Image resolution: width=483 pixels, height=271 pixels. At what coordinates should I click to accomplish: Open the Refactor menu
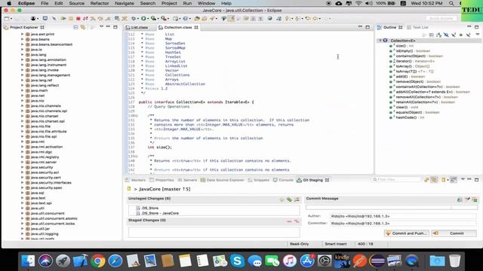pos(99,3)
